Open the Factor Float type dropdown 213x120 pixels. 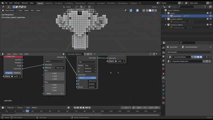(90, 65)
